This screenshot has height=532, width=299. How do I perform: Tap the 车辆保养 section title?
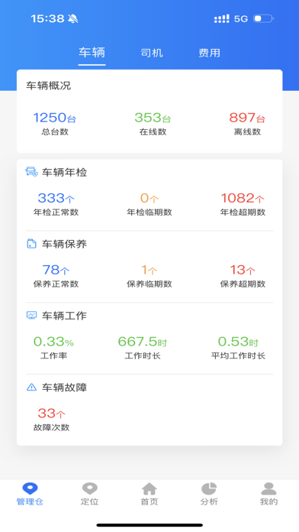point(64,244)
